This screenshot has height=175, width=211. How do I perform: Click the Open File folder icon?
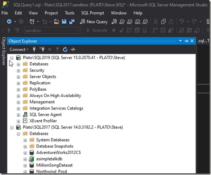click(56, 21)
